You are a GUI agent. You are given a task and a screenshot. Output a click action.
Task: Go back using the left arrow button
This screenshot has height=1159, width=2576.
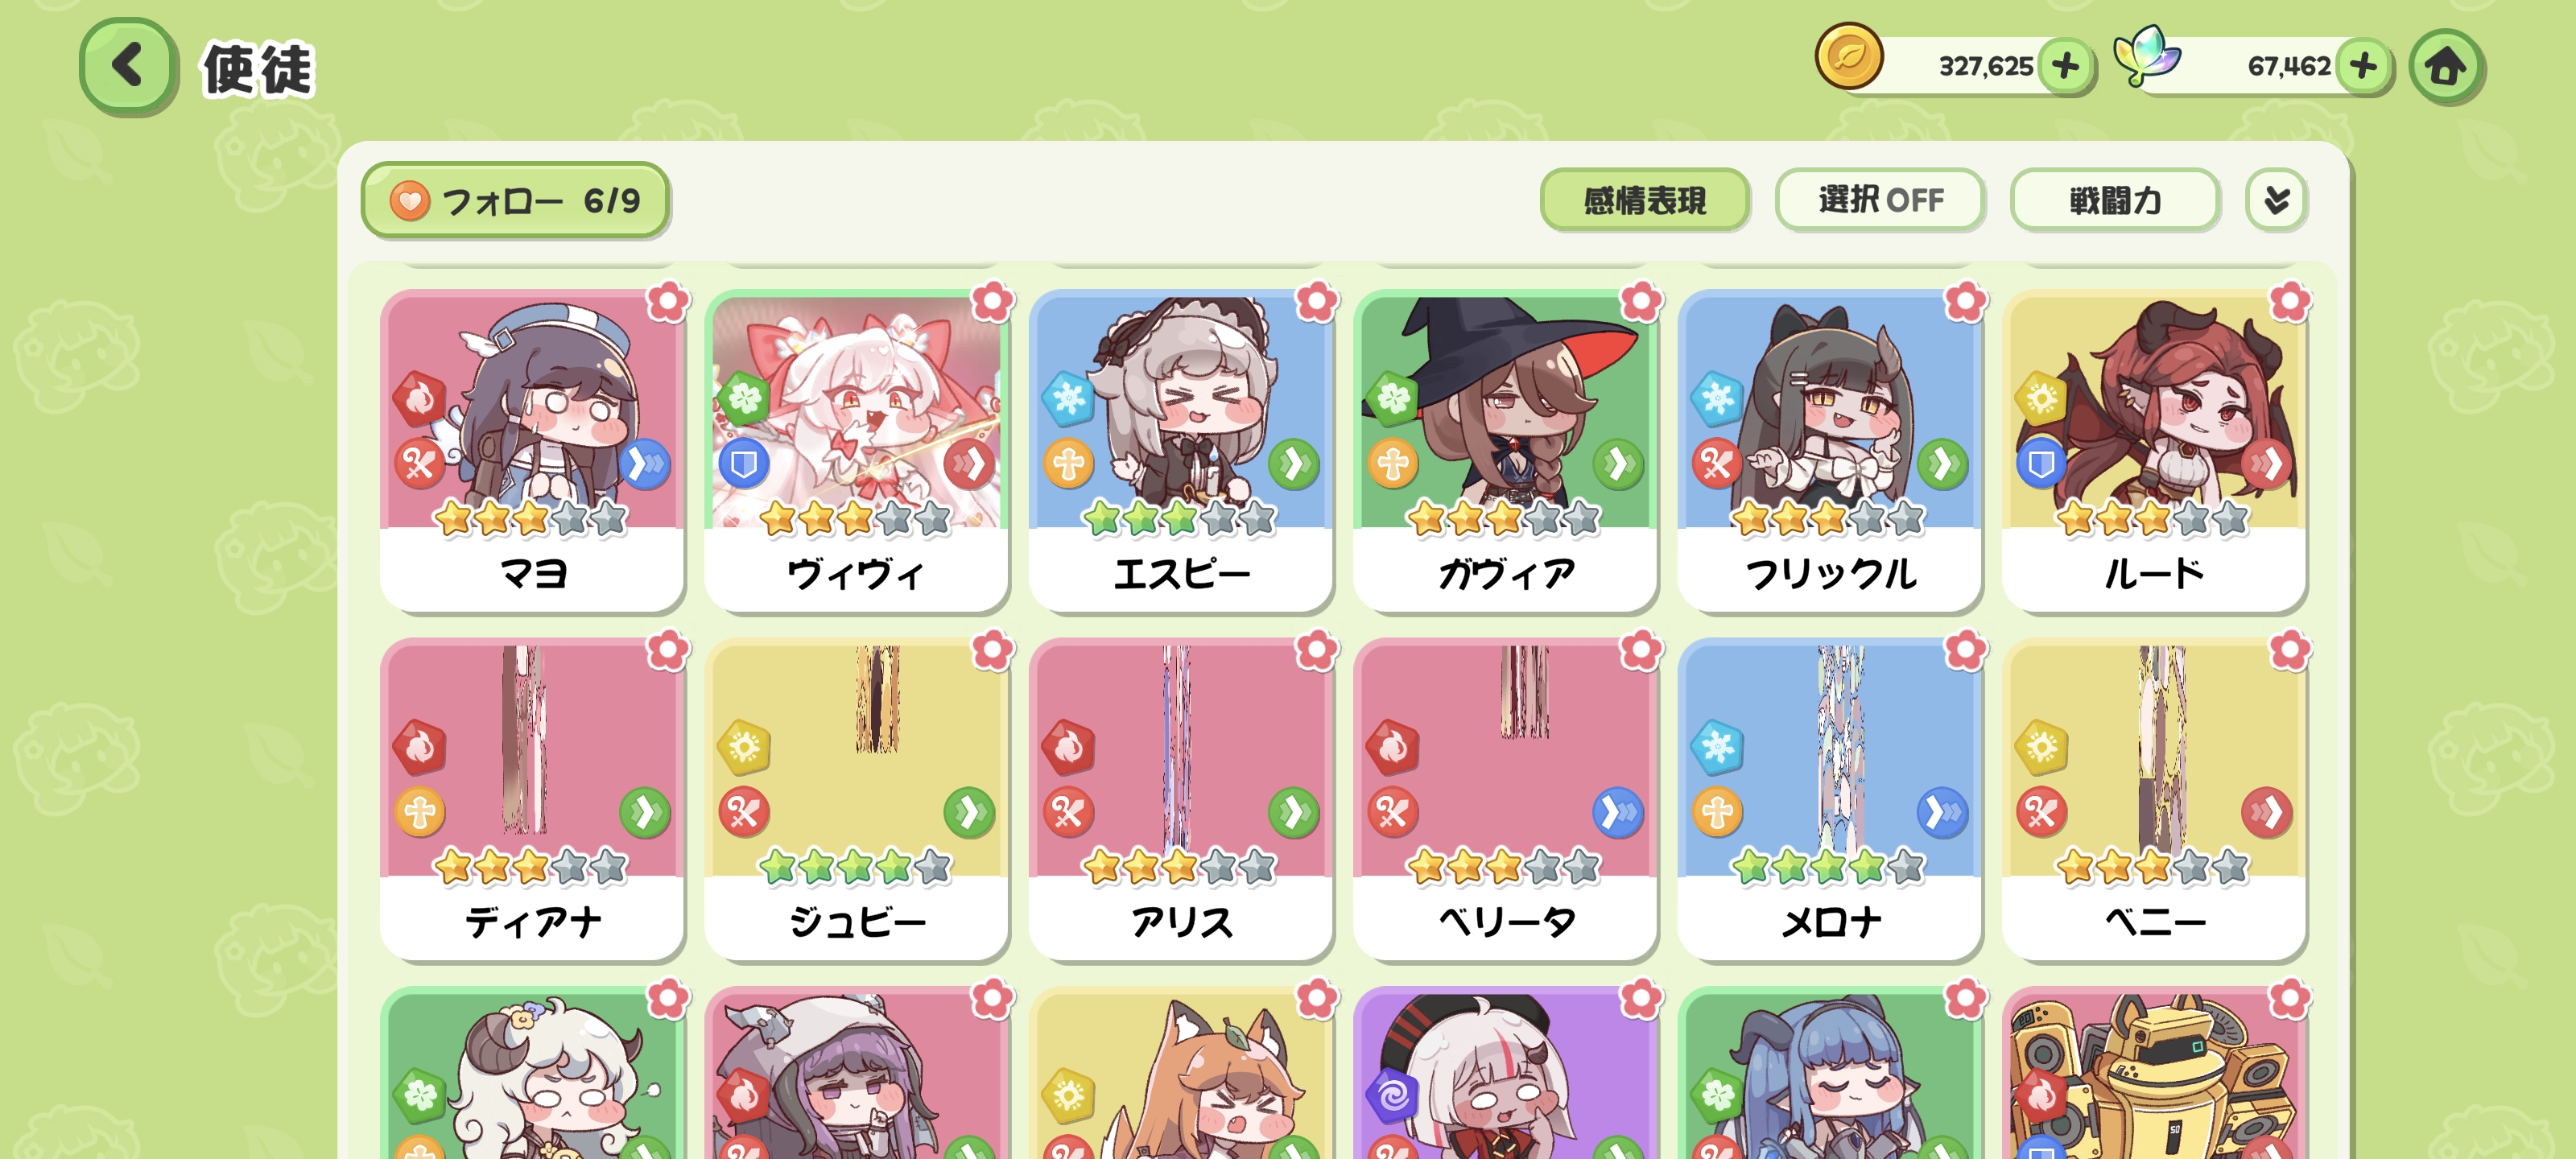[128, 67]
